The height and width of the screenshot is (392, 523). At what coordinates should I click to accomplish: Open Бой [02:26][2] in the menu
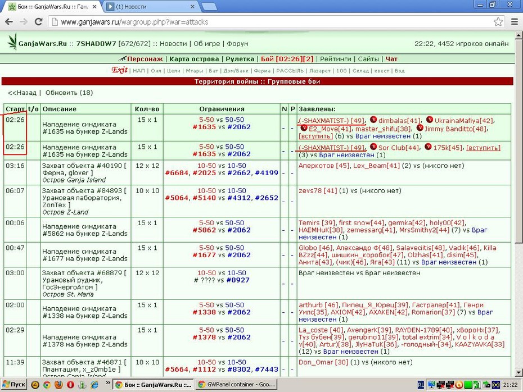[287, 59]
